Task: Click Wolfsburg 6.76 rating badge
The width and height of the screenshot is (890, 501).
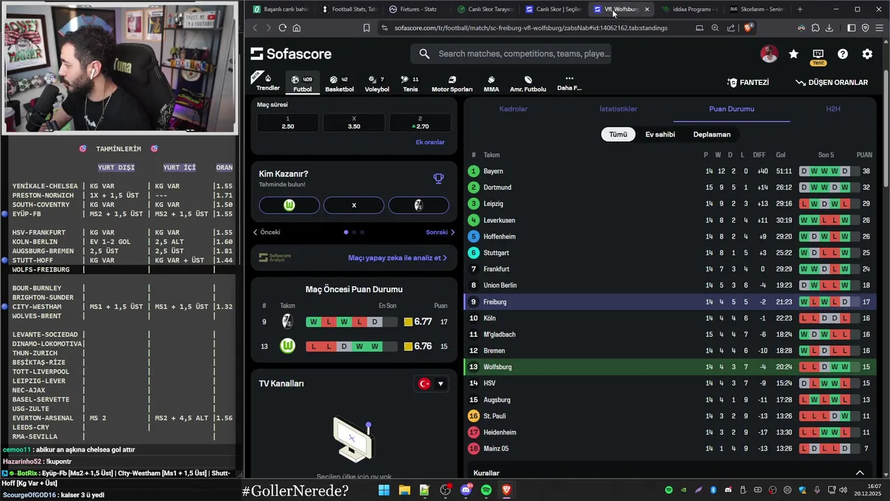Action: click(x=418, y=347)
